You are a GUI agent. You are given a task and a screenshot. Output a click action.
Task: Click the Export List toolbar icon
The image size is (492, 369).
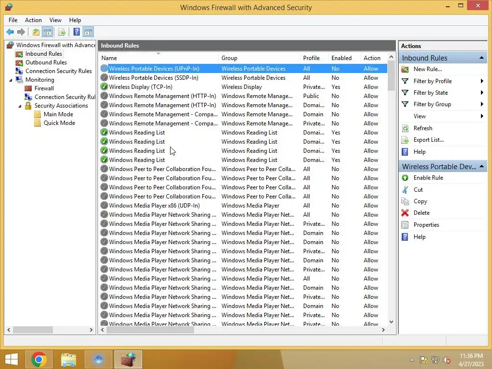[x=62, y=32]
